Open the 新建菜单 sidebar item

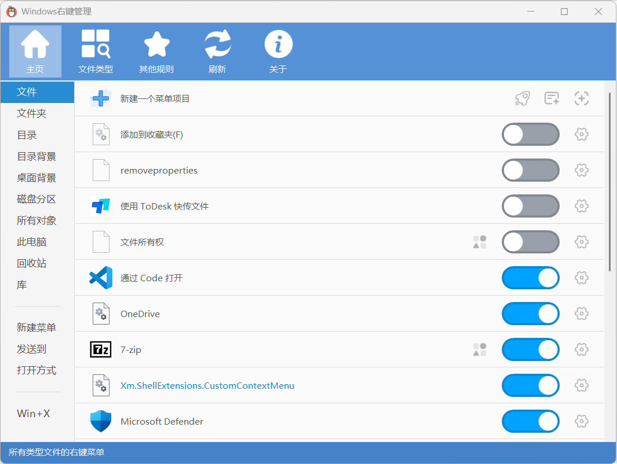(x=38, y=327)
